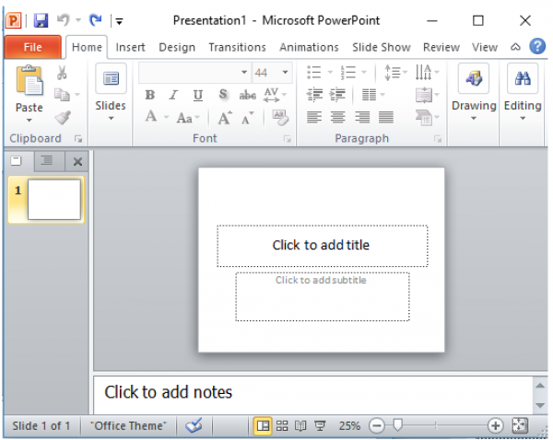Screen dimensions: 553x440
Task: Toggle Bold formatting
Action: 150,95
